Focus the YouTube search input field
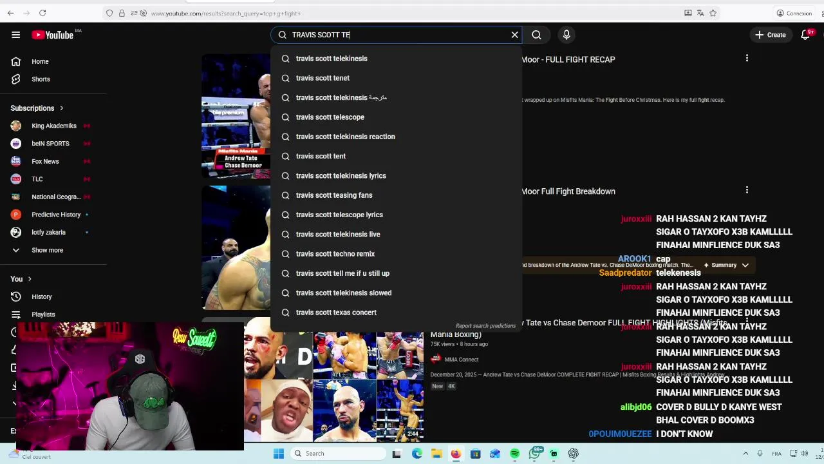824x464 pixels. point(397,35)
